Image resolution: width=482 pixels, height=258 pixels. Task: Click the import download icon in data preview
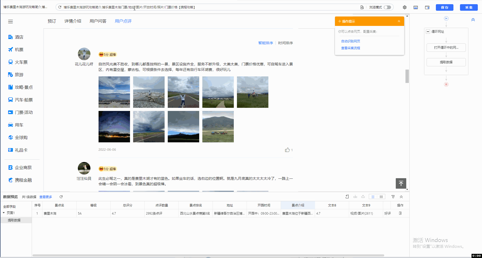[355, 197]
